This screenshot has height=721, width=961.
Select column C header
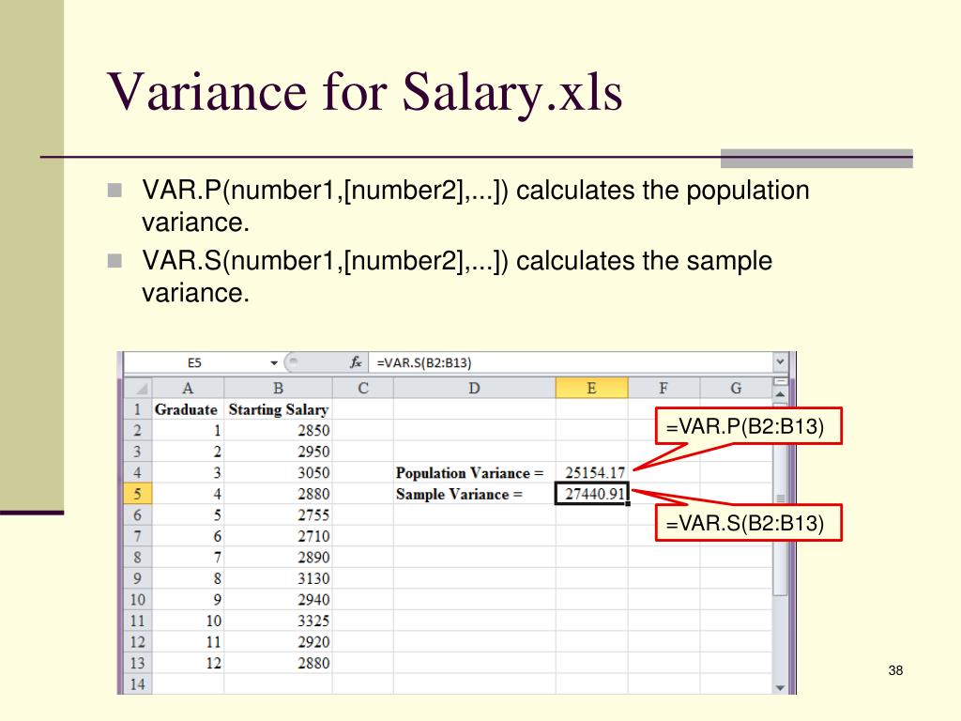coord(363,388)
